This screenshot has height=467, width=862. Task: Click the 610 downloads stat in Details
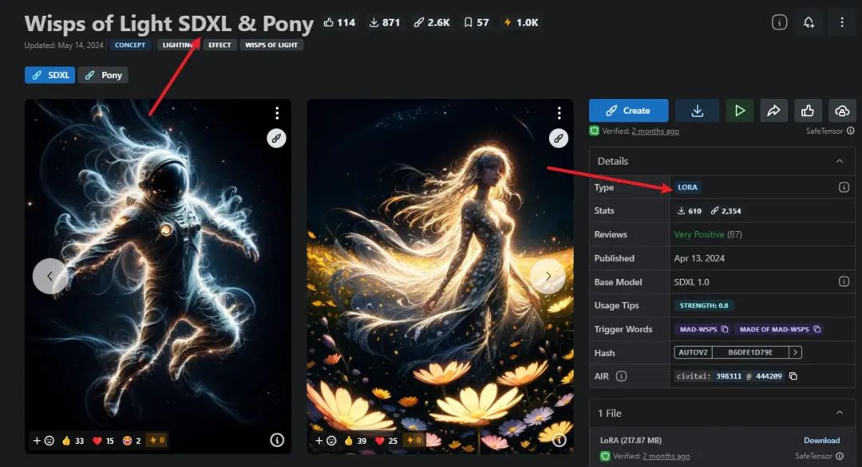pos(690,210)
